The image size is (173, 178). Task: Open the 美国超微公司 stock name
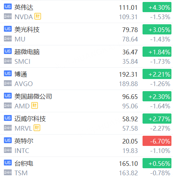click(33, 96)
